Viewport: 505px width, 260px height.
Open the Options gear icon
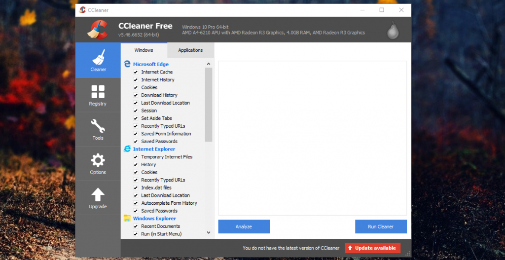click(x=98, y=160)
